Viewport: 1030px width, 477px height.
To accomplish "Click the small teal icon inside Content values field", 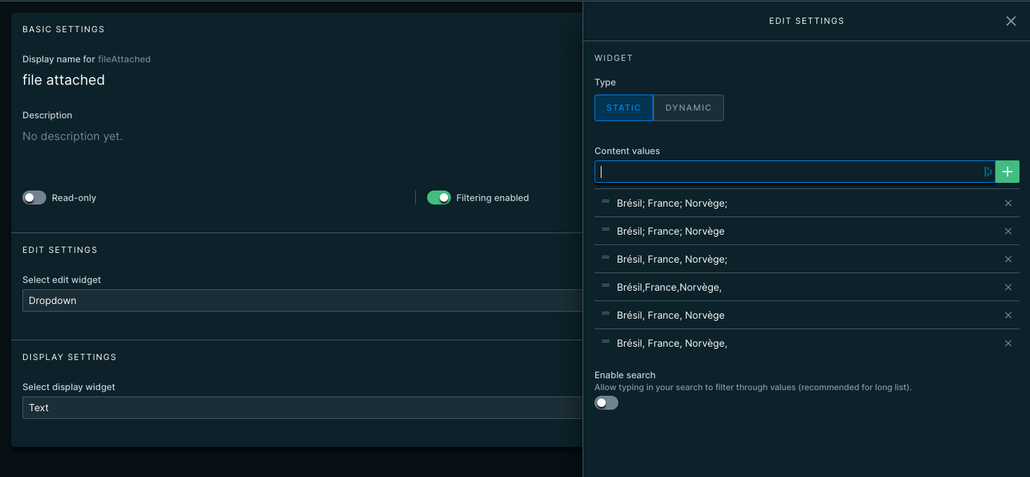I will pyautogui.click(x=988, y=172).
